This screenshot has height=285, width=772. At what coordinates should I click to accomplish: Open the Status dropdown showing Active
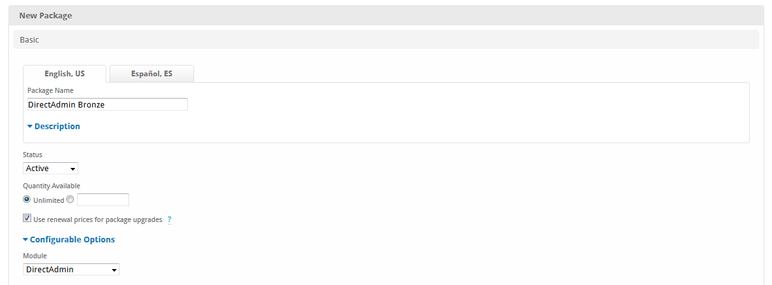tap(50, 169)
